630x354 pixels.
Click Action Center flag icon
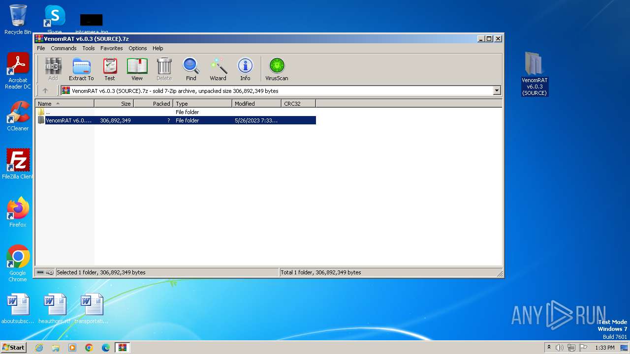[x=583, y=348]
